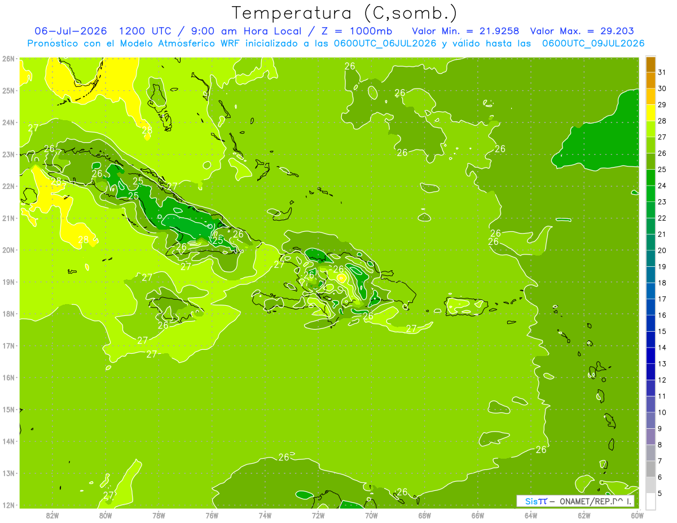Pick the purple colorbar swatch between 8 and 9
The width and height of the screenshot is (677, 523).
pyautogui.click(x=650, y=437)
